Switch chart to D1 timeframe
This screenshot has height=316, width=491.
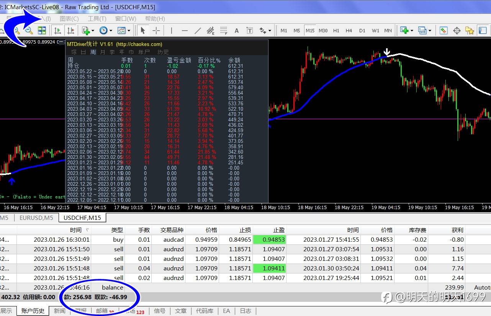362,31
